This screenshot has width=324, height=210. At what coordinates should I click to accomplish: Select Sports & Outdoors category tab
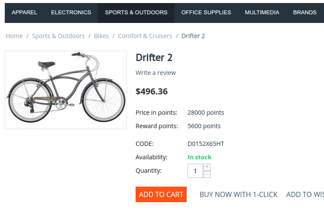tap(136, 13)
